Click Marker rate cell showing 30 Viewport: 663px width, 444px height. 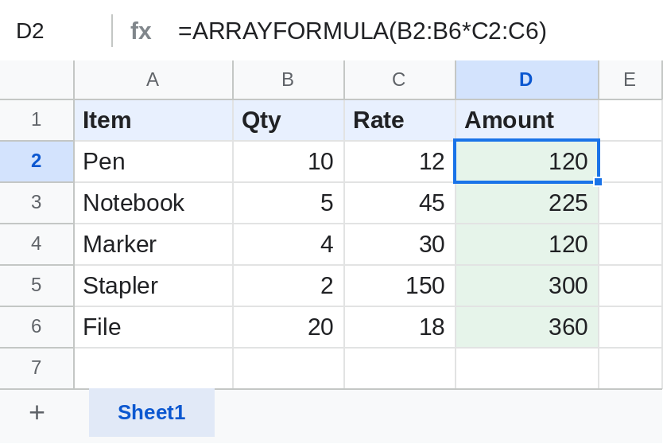tap(400, 244)
